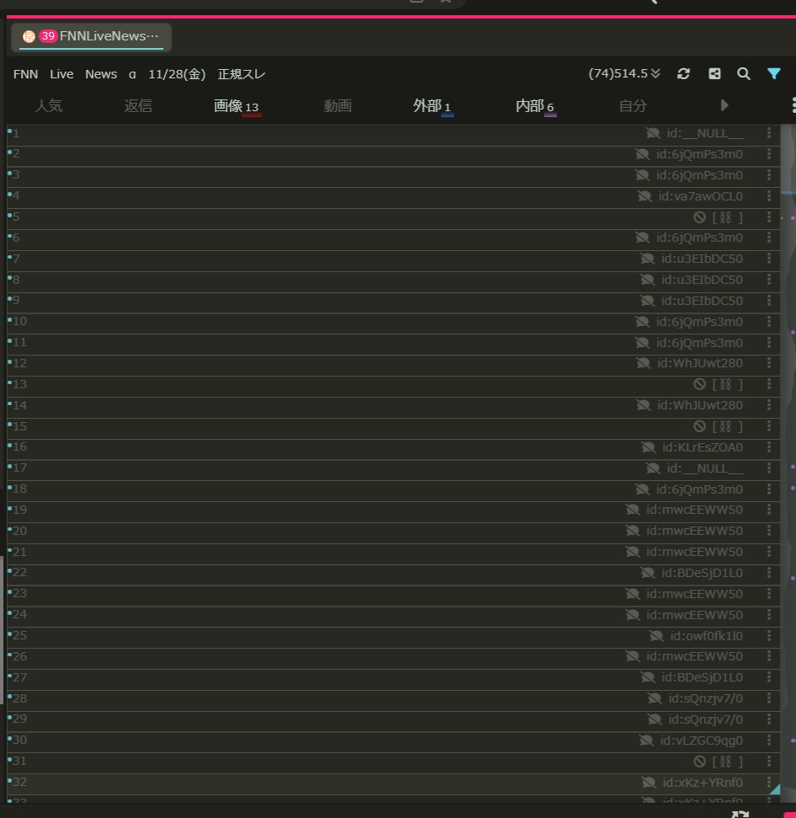Click the muted icon on post 4
Image resolution: width=796 pixels, height=818 pixels.
click(644, 196)
